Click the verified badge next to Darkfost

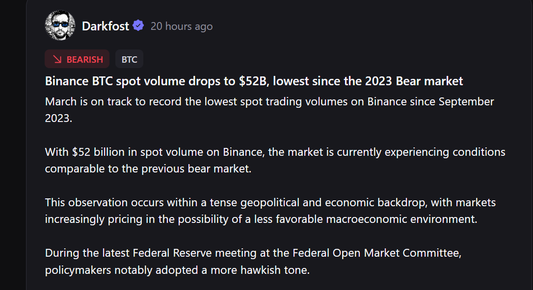(138, 26)
